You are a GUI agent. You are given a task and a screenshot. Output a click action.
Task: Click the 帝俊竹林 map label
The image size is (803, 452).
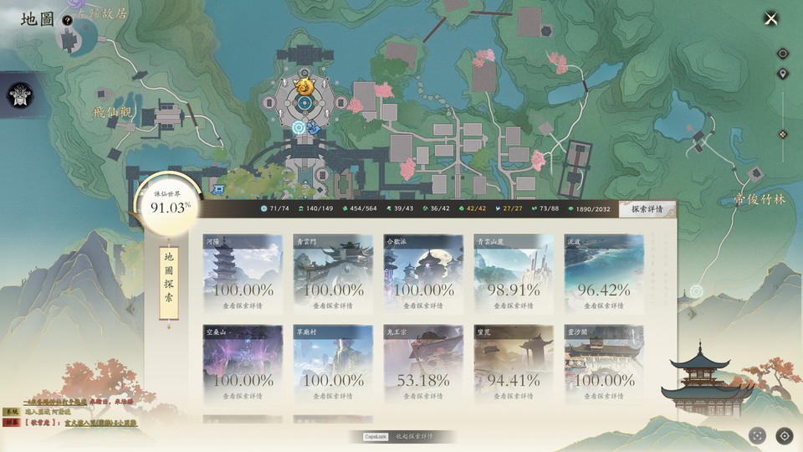(760, 199)
